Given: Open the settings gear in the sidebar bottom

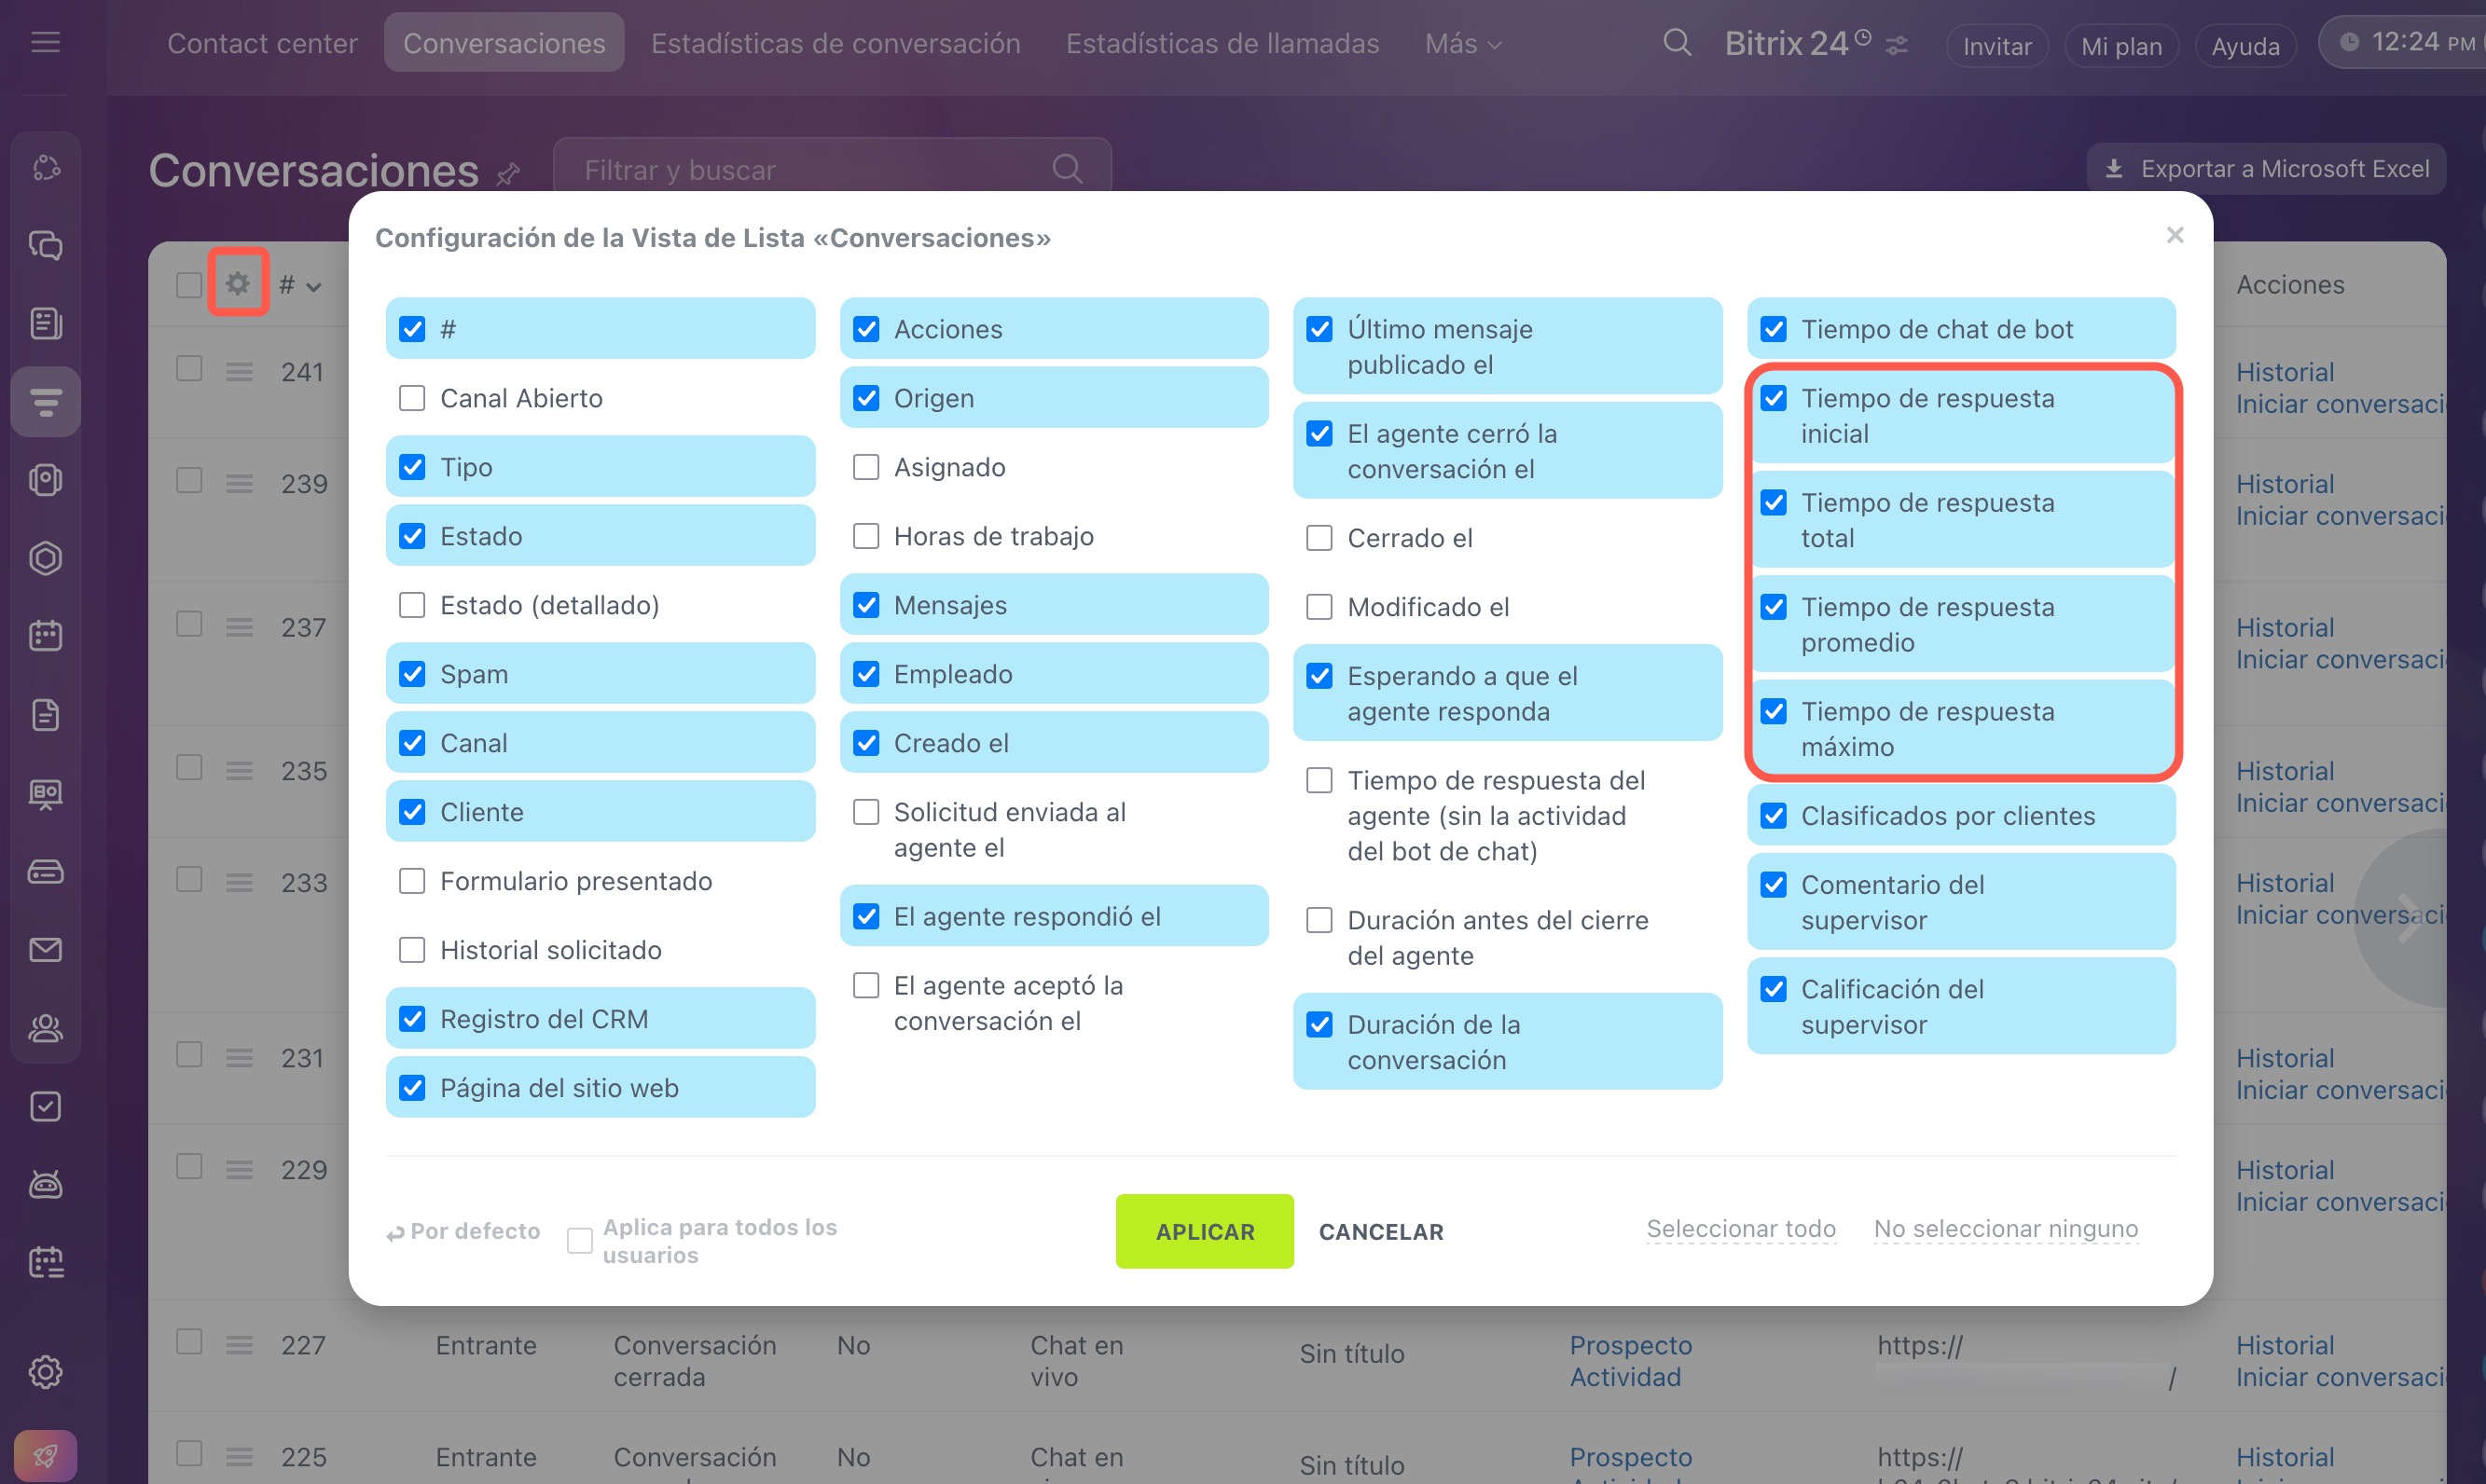Looking at the screenshot, I should (45, 1372).
